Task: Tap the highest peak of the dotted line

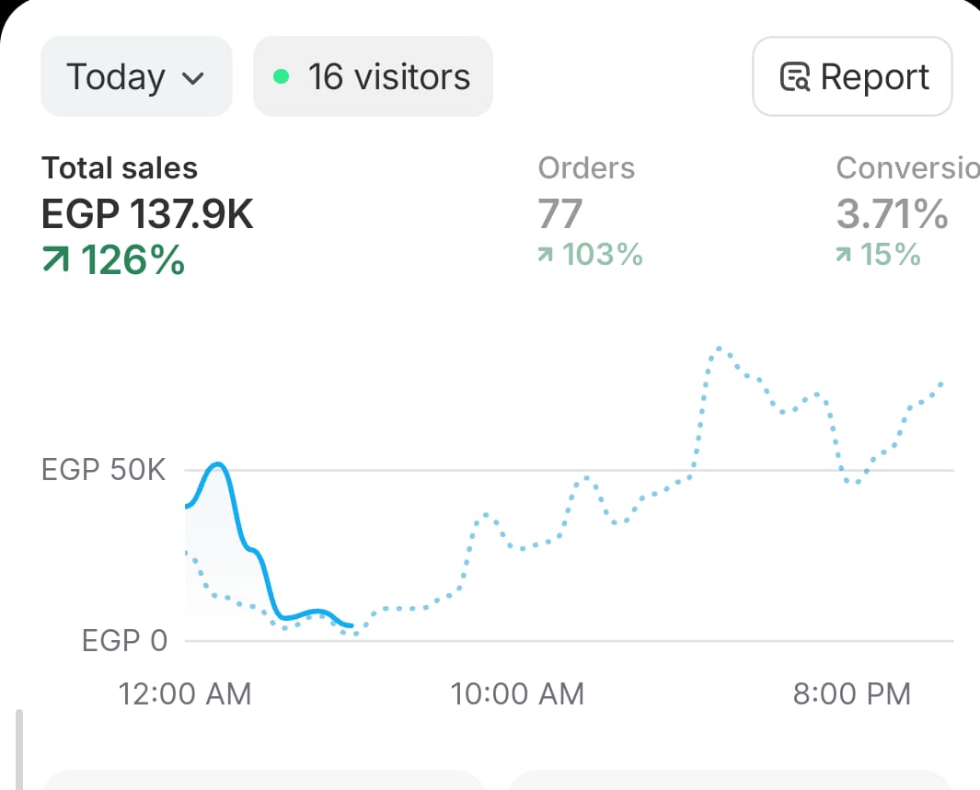Action: [x=719, y=349]
